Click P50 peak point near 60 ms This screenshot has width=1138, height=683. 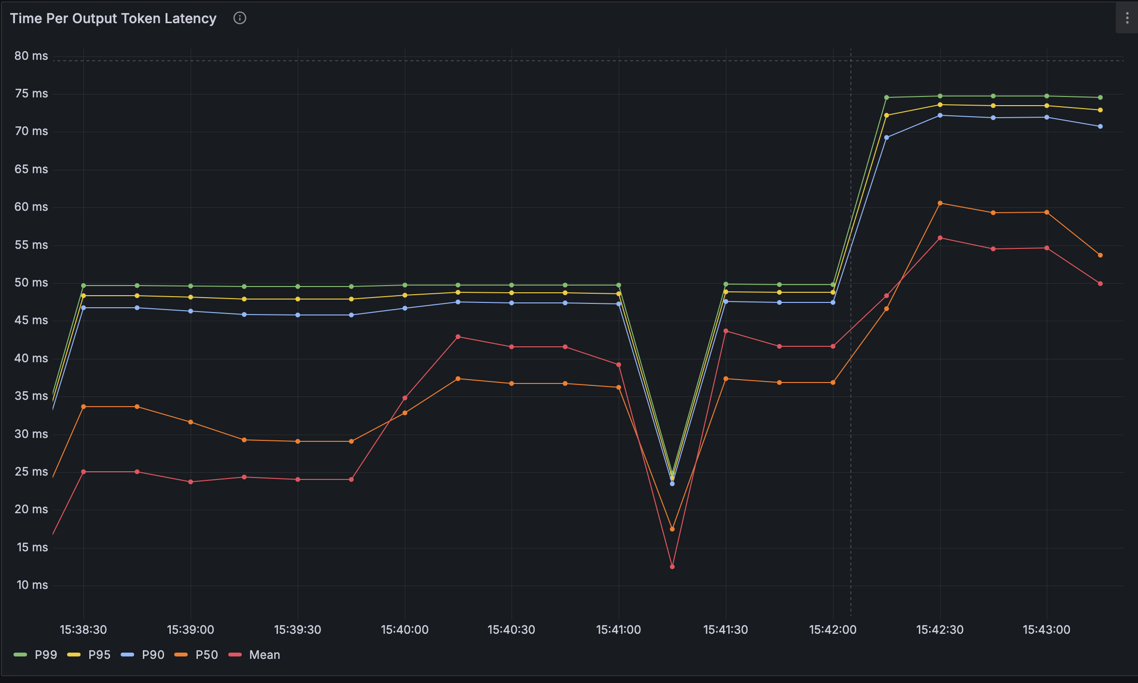(x=940, y=203)
